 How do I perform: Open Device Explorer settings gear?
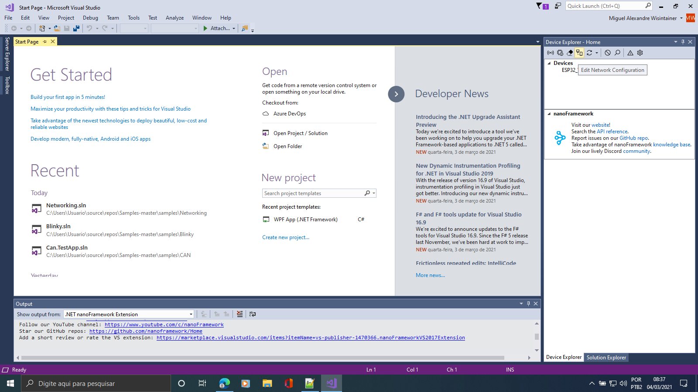click(640, 53)
